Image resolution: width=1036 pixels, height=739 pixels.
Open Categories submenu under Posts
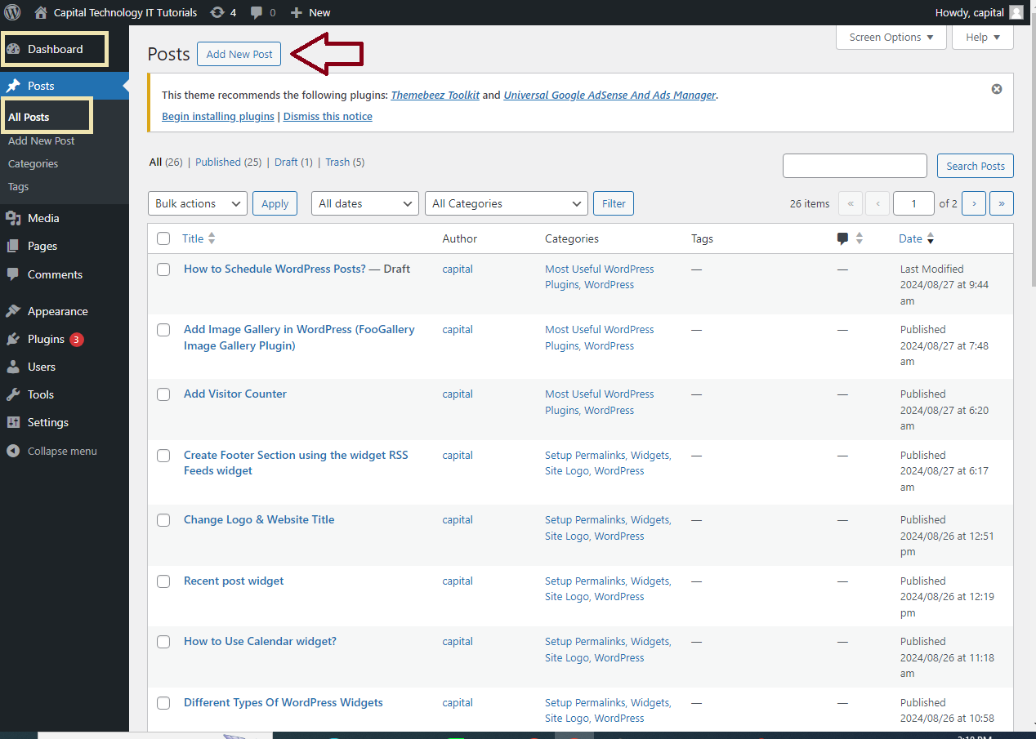click(x=33, y=163)
